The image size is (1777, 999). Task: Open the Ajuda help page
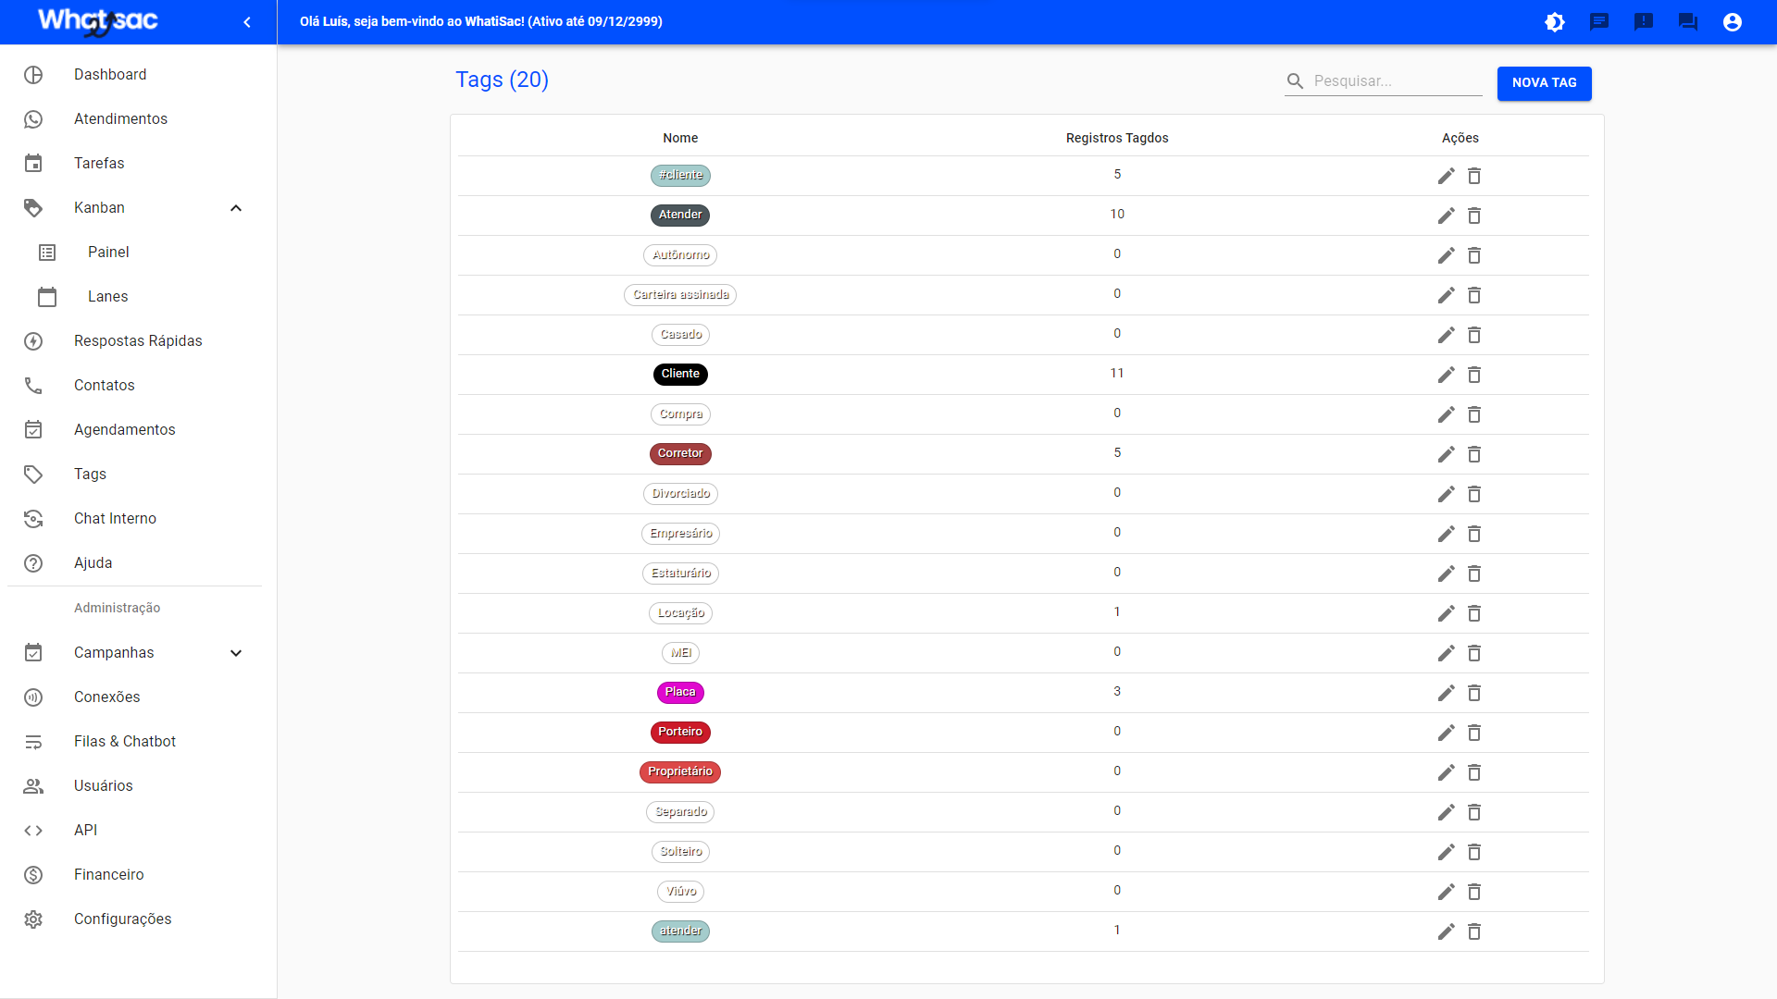click(x=139, y=563)
